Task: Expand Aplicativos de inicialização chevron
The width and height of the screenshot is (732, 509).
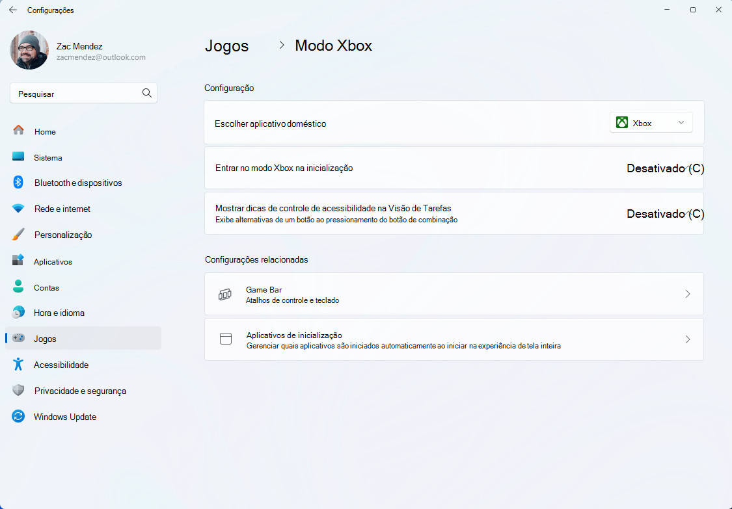Action: coord(688,339)
